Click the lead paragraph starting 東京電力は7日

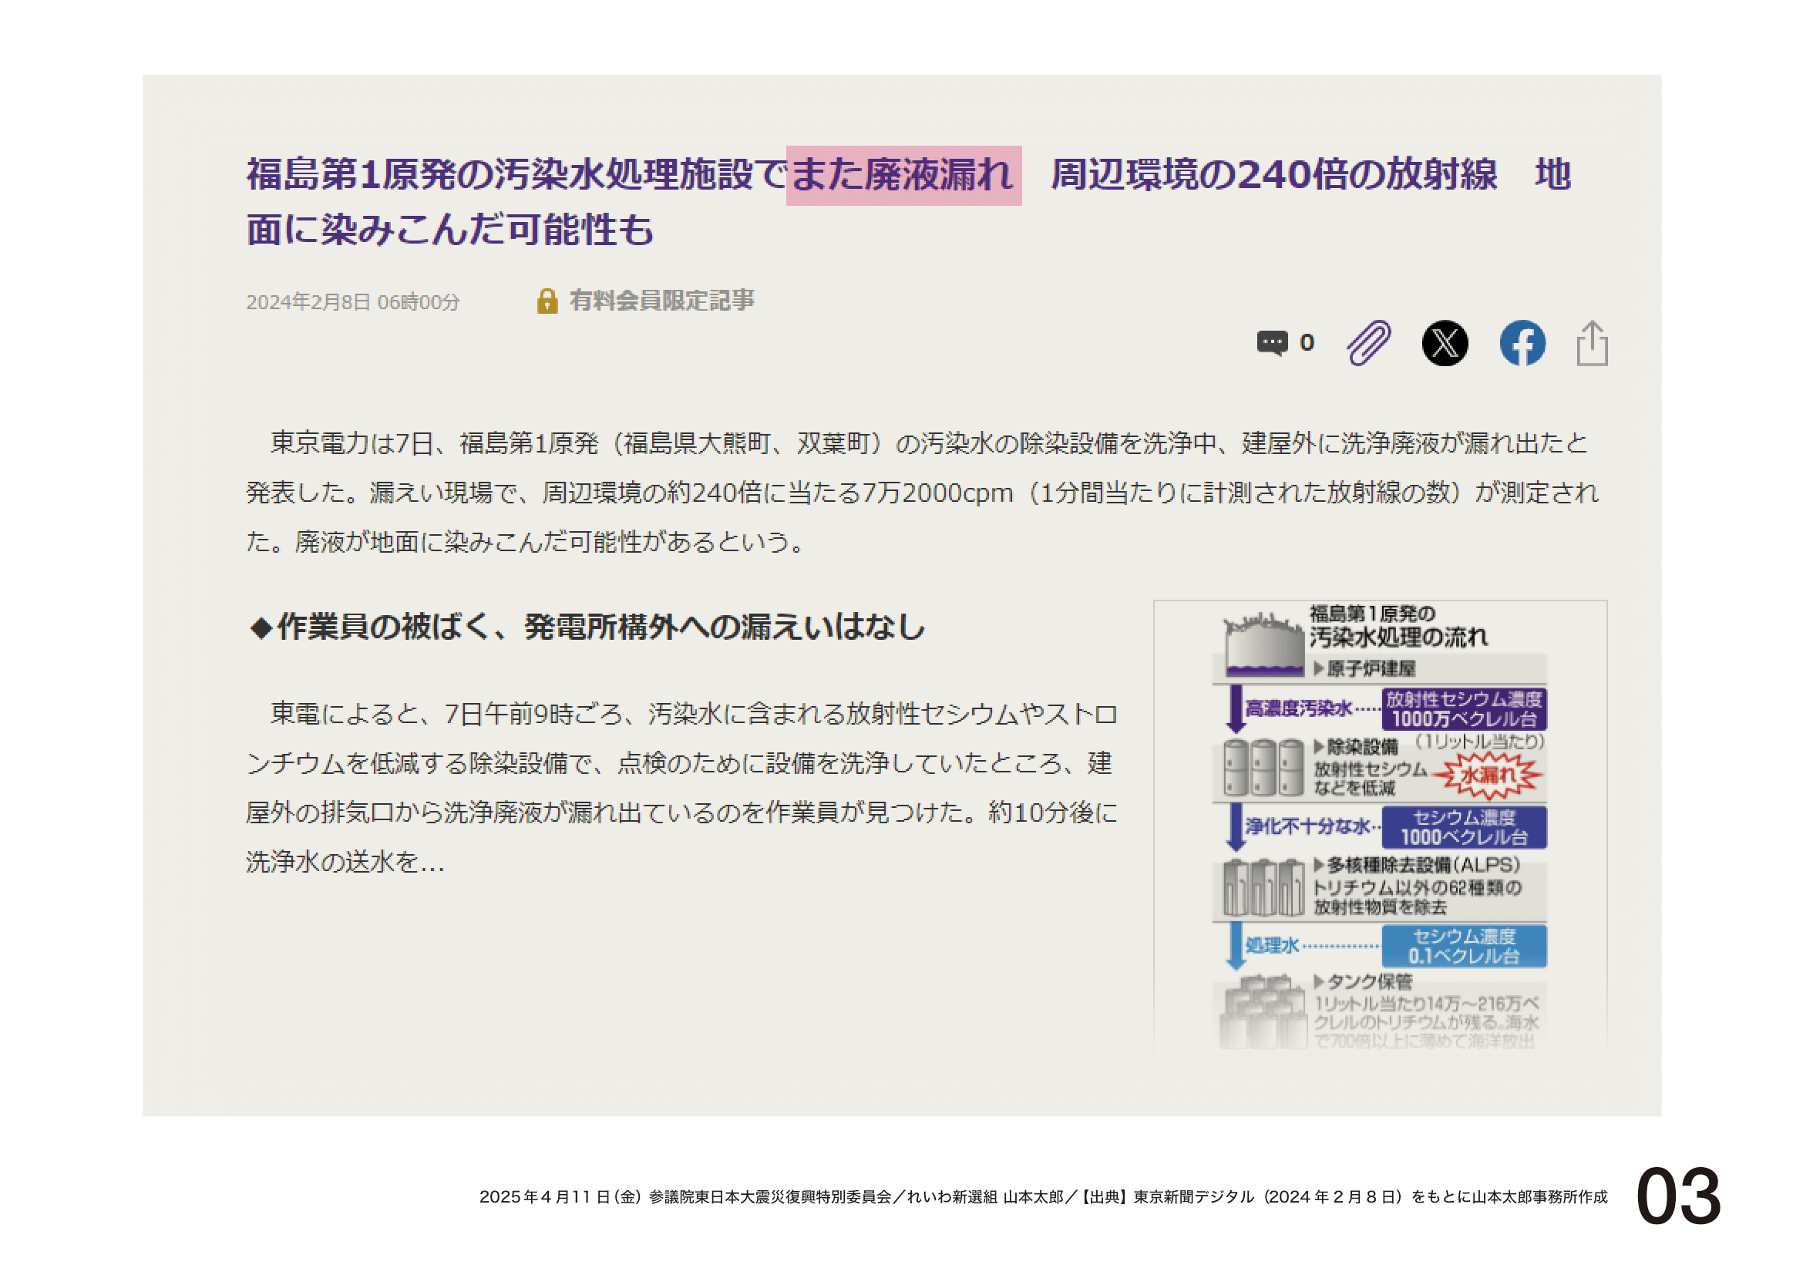pos(923,493)
